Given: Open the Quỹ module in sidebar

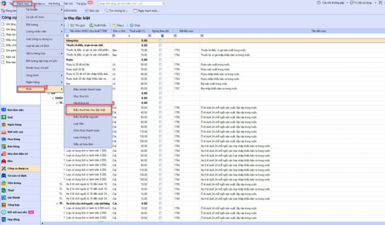Looking at the screenshot, I should 10,117.
